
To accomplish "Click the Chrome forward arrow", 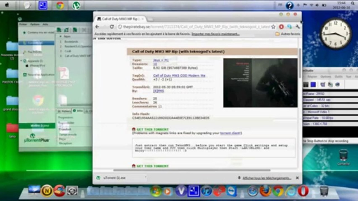I will coord(104,27).
